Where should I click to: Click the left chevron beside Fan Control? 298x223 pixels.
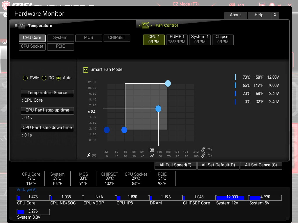[139, 26]
